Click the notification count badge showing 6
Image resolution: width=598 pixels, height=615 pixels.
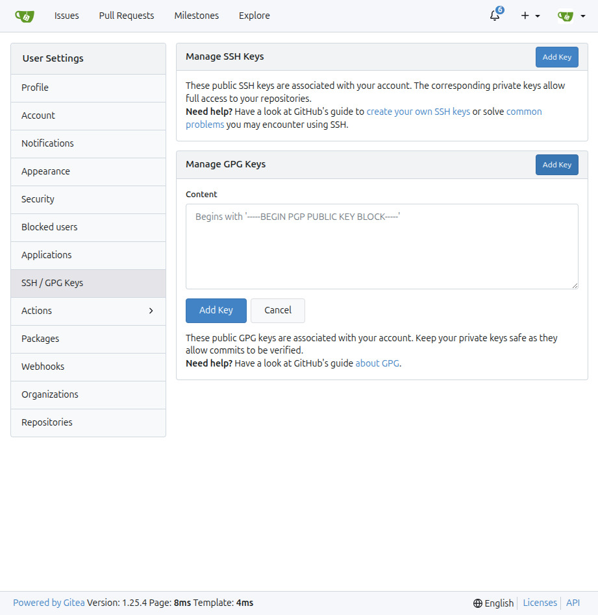tap(500, 10)
